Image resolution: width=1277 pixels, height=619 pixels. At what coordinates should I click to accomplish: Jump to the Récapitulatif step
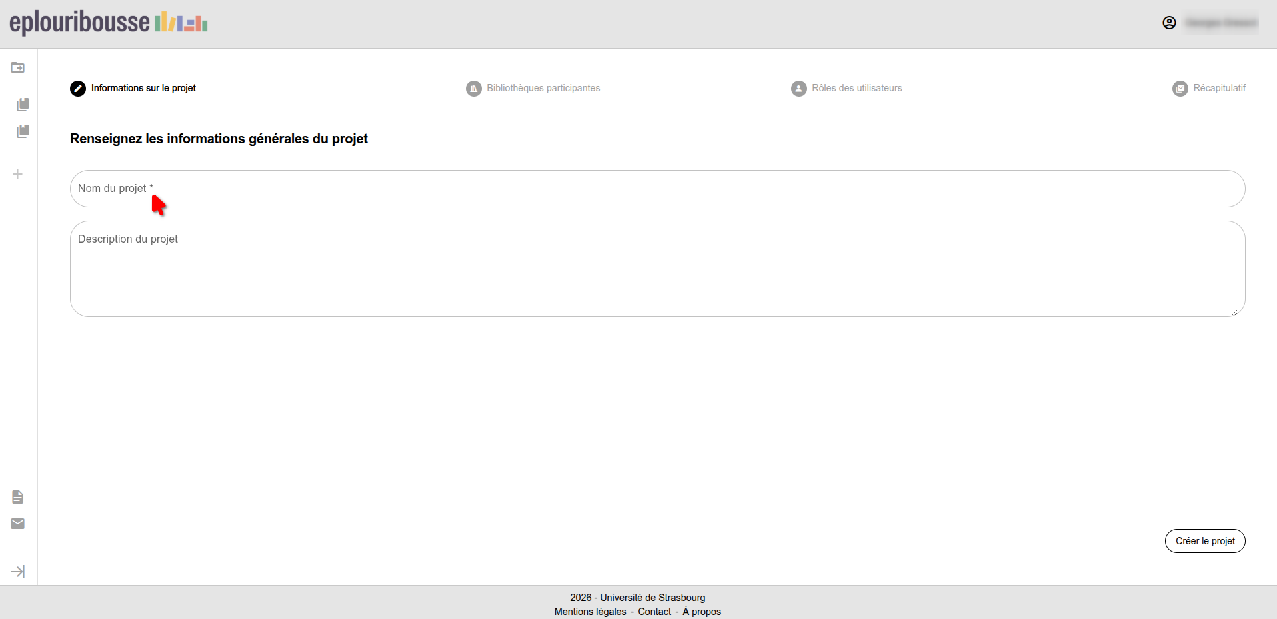point(1219,88)
